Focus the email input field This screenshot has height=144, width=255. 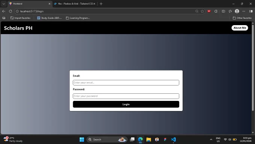pos(126,82)
